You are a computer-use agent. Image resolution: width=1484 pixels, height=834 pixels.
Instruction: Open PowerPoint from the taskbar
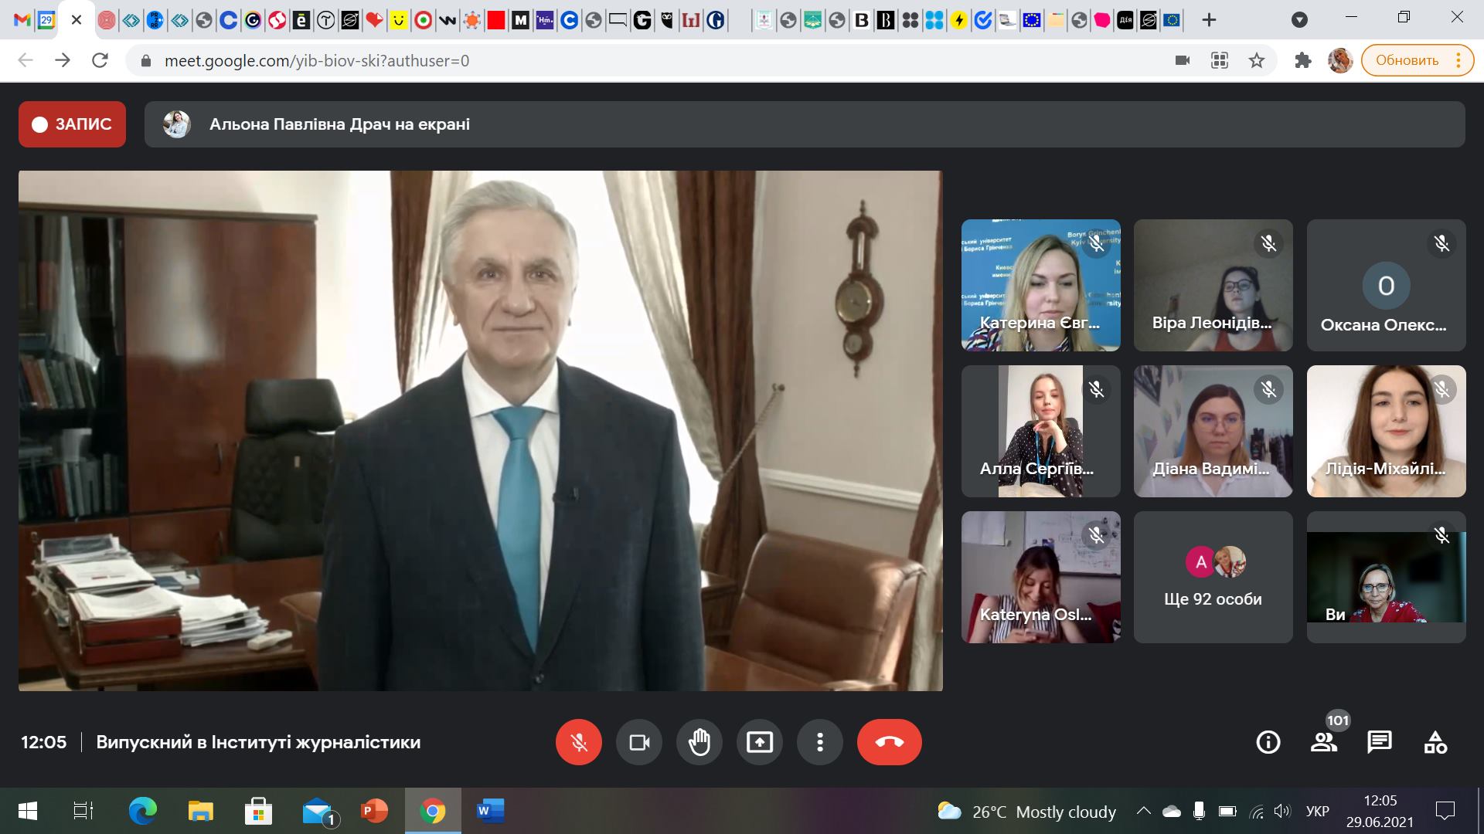pyautogui.click(x=374, y=811)
